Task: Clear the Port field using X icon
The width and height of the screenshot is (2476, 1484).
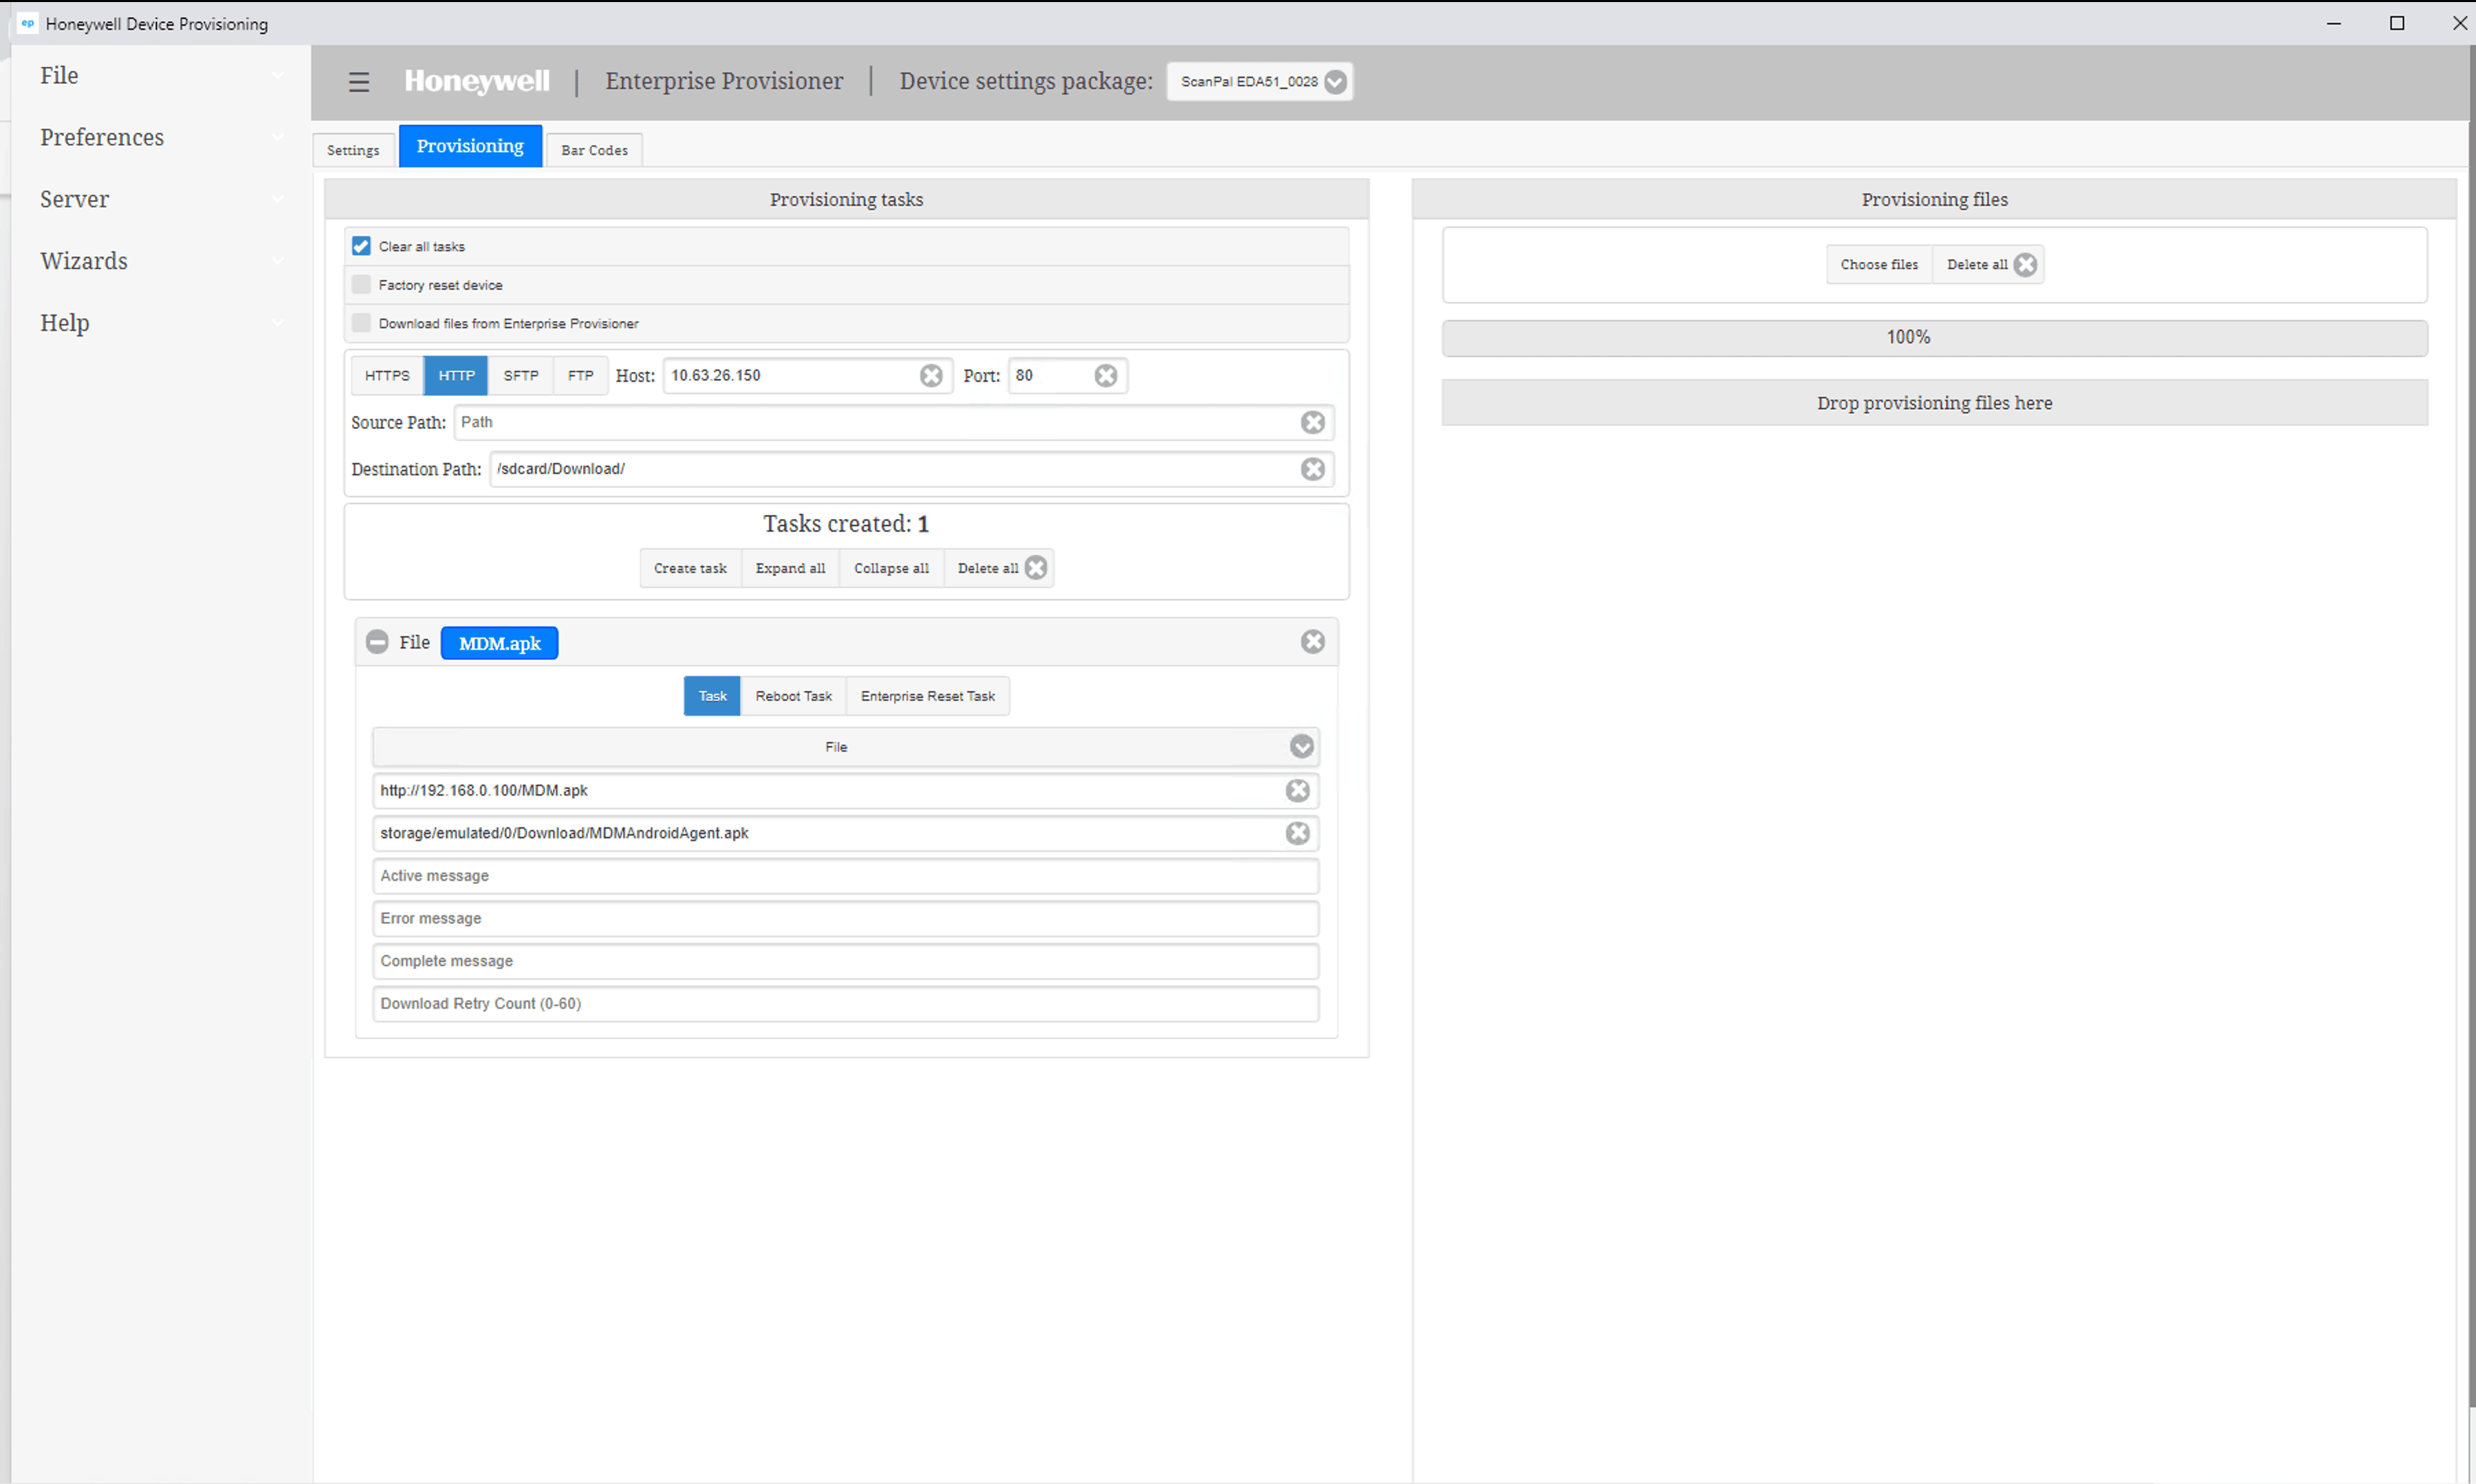Action: point(1105,375)
